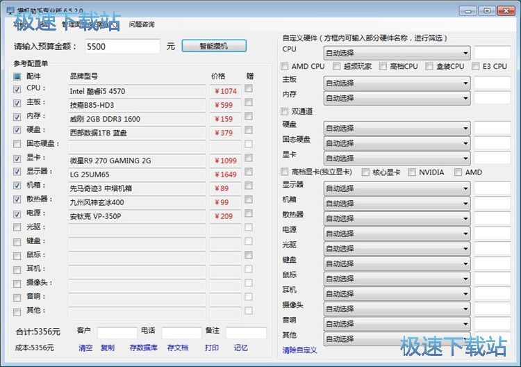Enable the 核心显卡 checkbox
521x367 pixels.
(365, 172)
